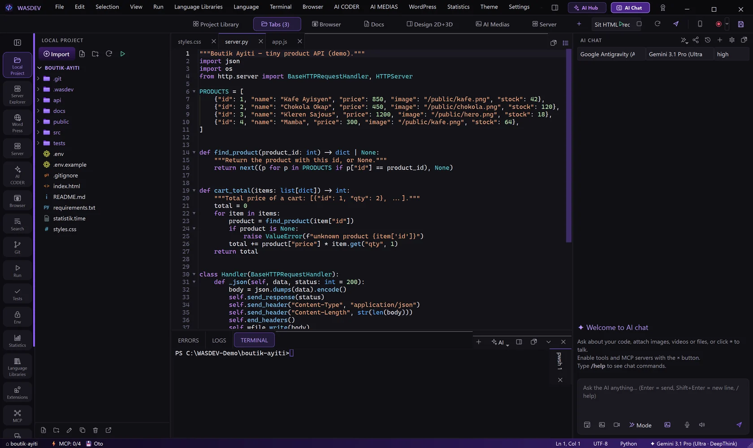The image size is (753, 448).
Task: Click the red record icon in toolbar
Action: click(x=718, y=24)
